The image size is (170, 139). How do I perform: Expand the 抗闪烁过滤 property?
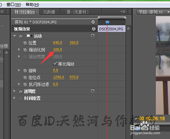(x=19, y=84)
